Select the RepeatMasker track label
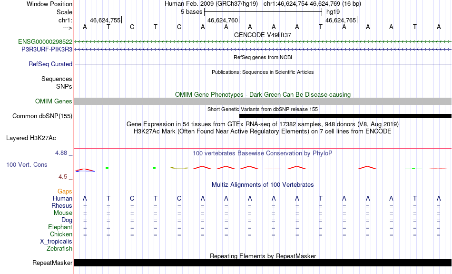 [x=52, y=263]
